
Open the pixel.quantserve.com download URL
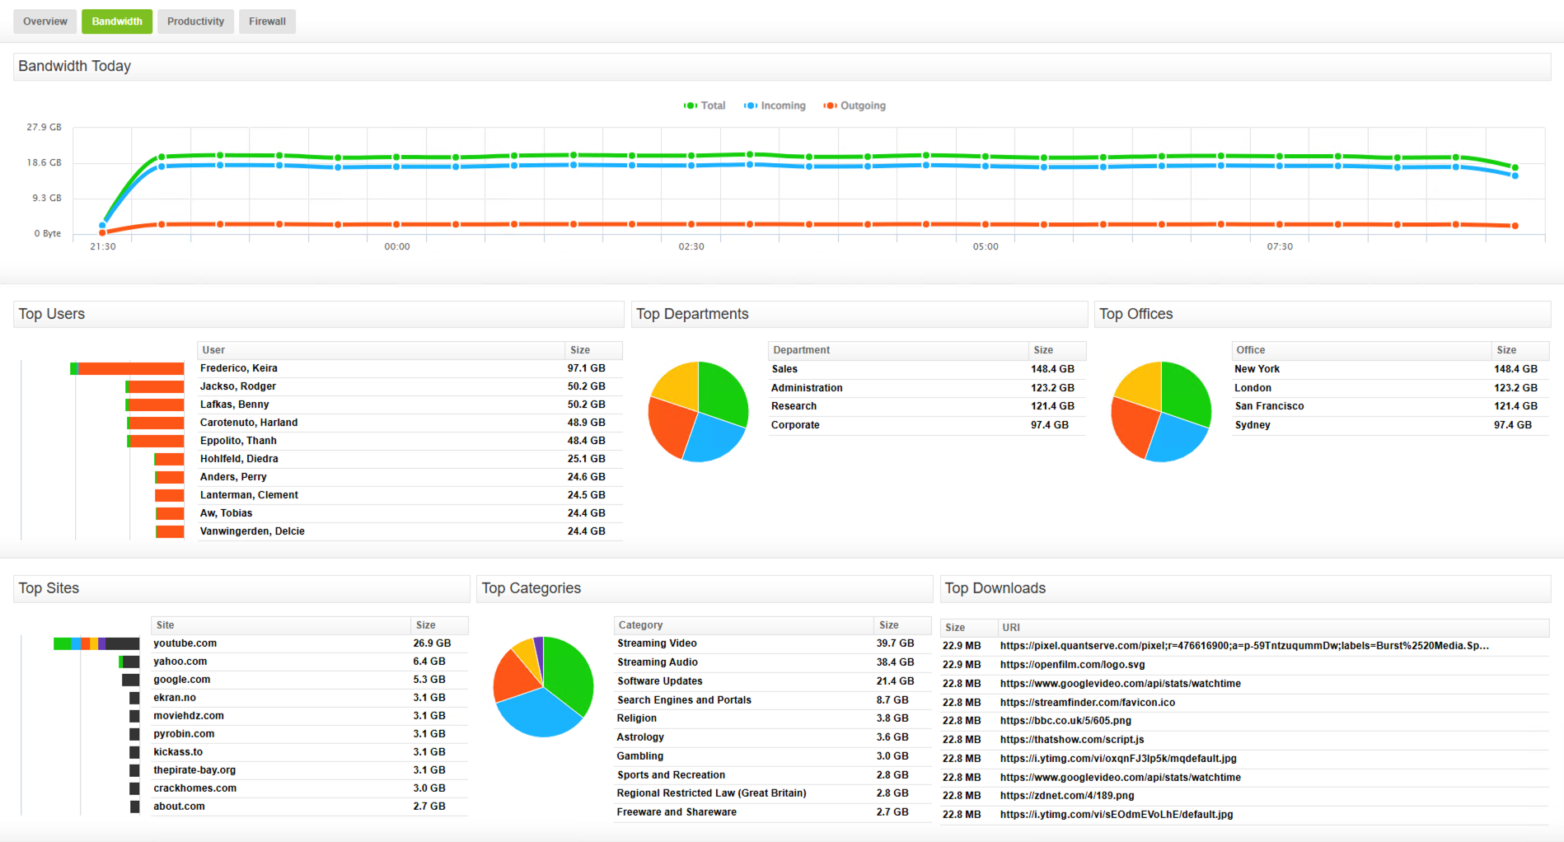click(x=1244, y=645)
